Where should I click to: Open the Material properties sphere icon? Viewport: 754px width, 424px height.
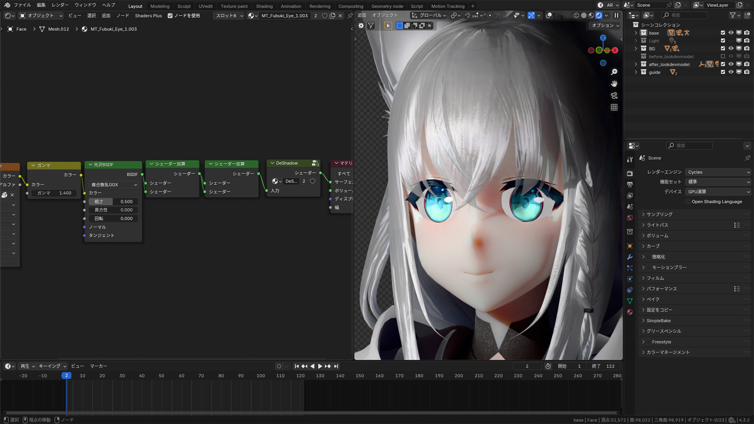pos(630,312)
